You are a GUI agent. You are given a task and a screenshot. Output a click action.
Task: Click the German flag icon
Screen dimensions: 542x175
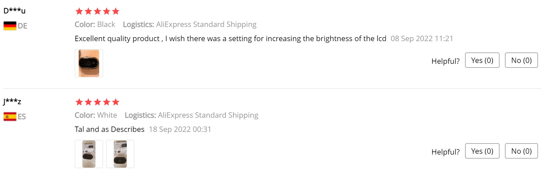(10, 26)
